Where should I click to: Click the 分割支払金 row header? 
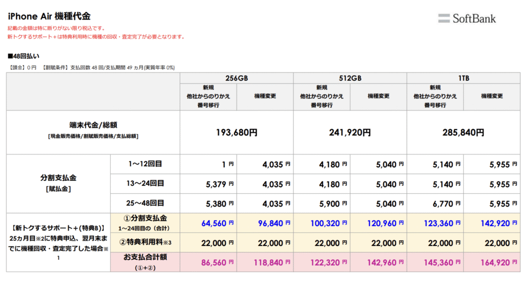[58, 178]
